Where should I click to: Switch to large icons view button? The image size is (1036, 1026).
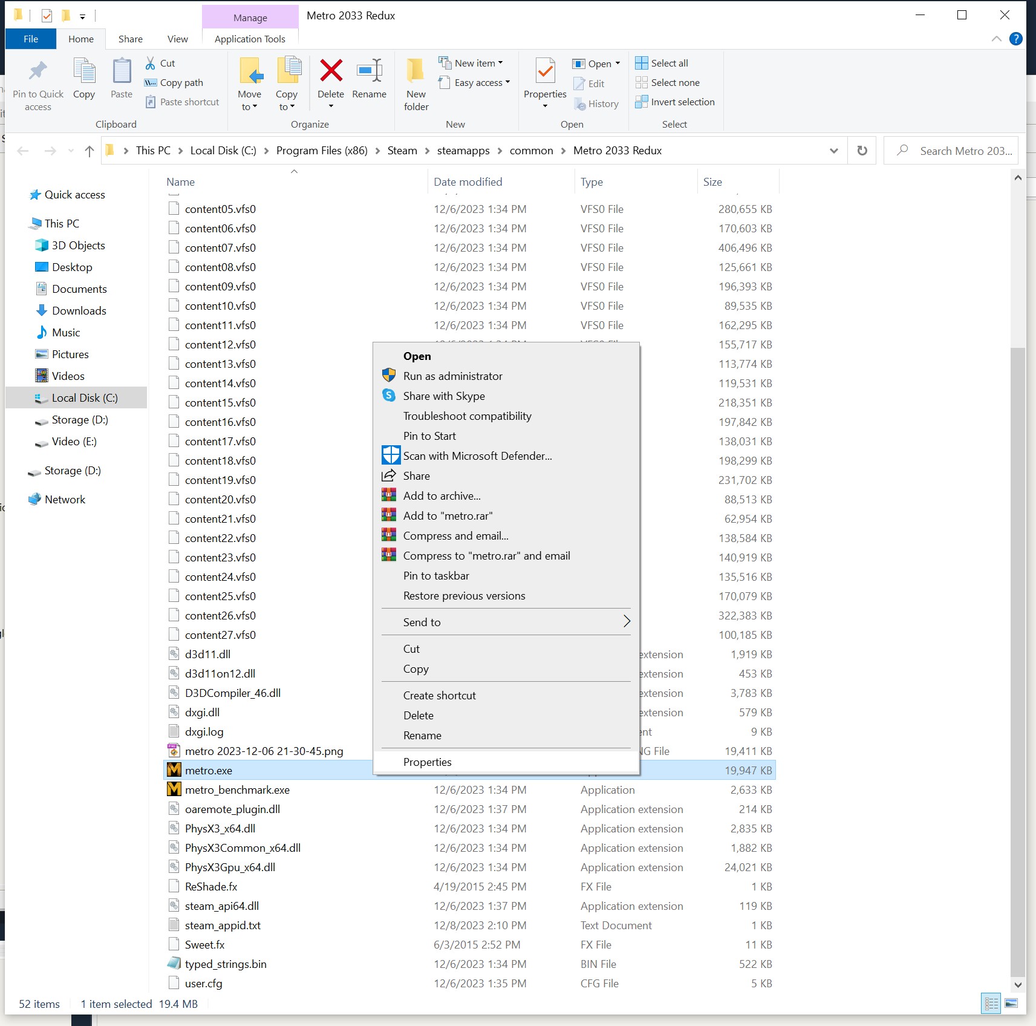[1011, 1004]
